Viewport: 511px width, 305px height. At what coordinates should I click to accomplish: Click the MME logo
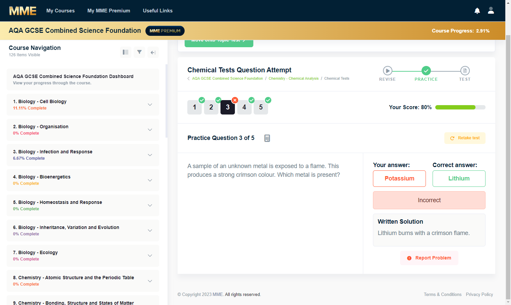pyautogui.click(x=23, y=11)
